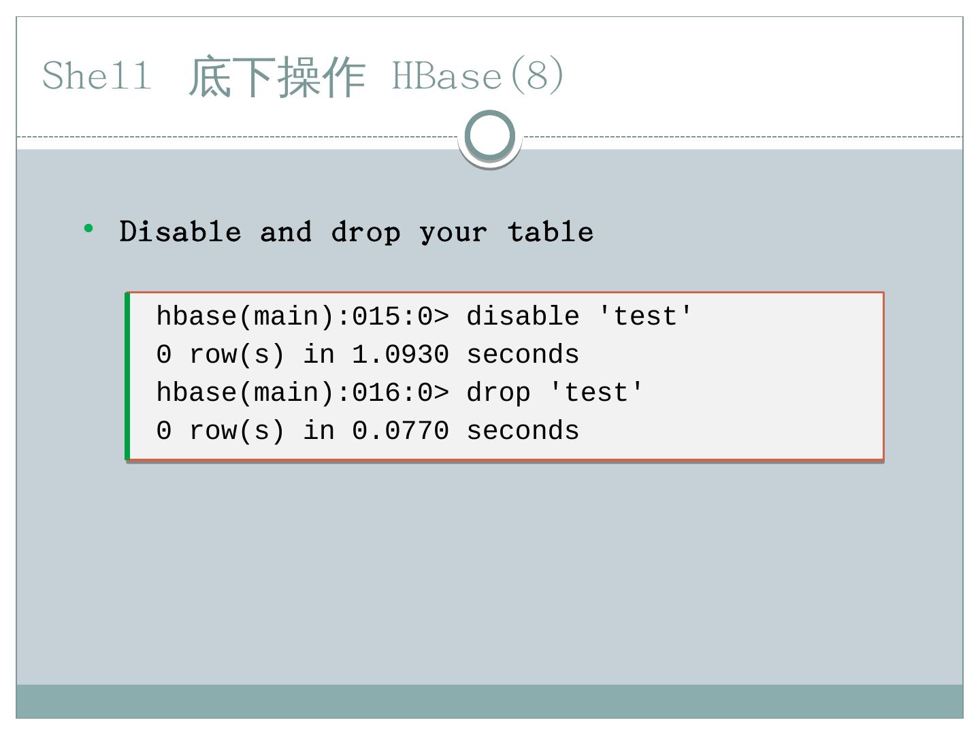This screenshot has height=735, width=980.
Task: Click the "disable 'test'" command text
Action: (578, 316)
